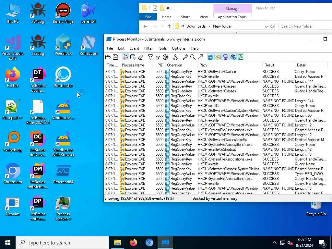Open the Edit menu in Process Monitor
The image size is (332, 249).
tap(121, 48)
